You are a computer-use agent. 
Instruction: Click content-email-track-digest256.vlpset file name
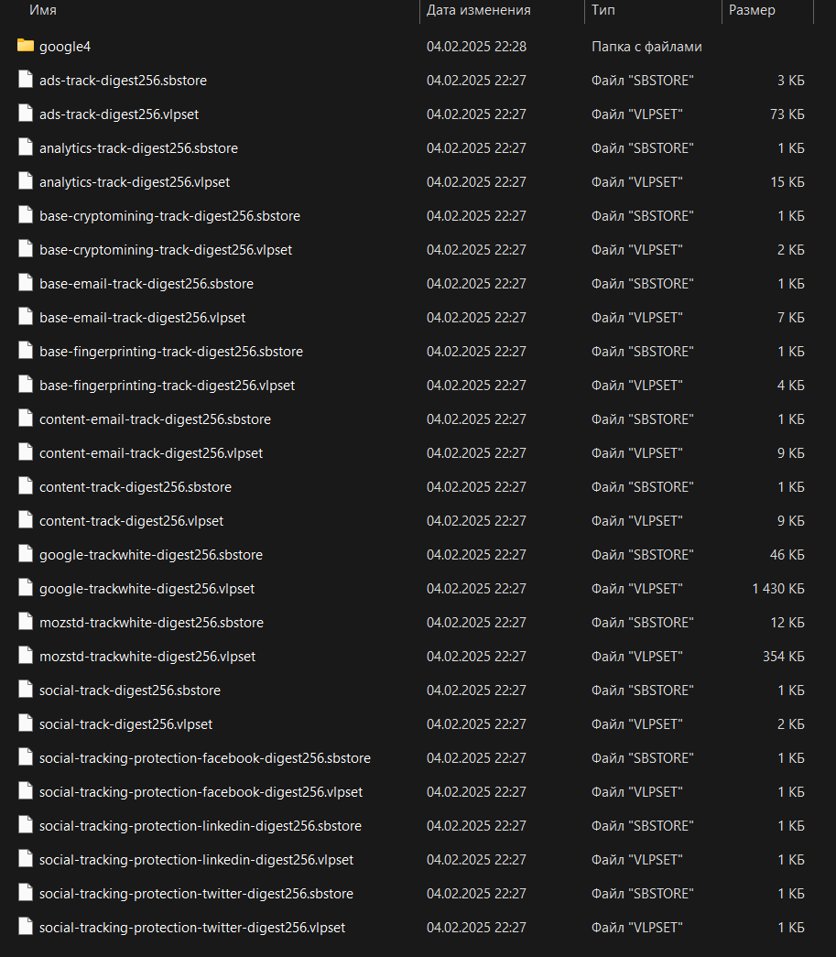[x=151, y=453]
